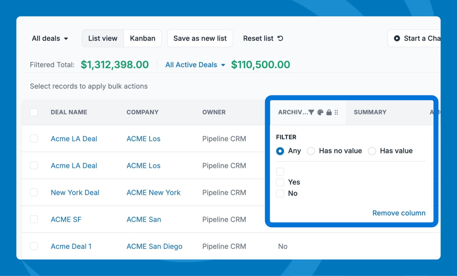Expand the 'All deals' dropdown
The height and width of the screenshot is (276, 457).
point(50,38)
